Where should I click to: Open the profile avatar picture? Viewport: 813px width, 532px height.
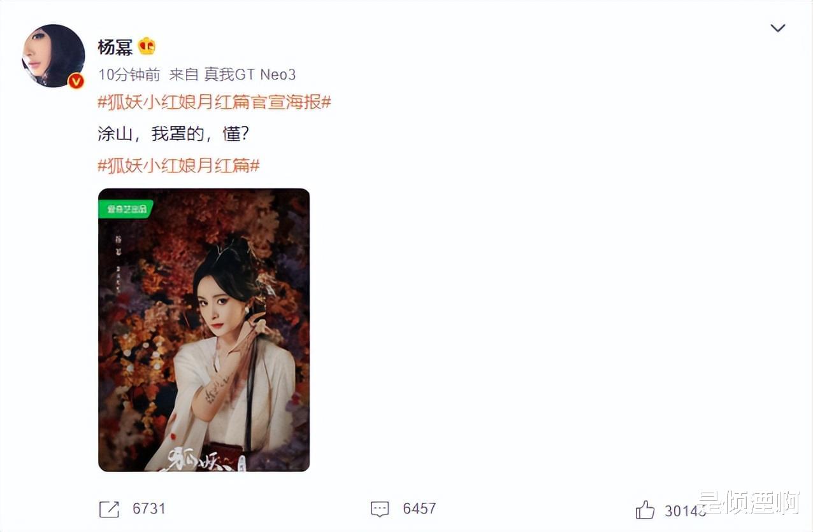(54, 56)
